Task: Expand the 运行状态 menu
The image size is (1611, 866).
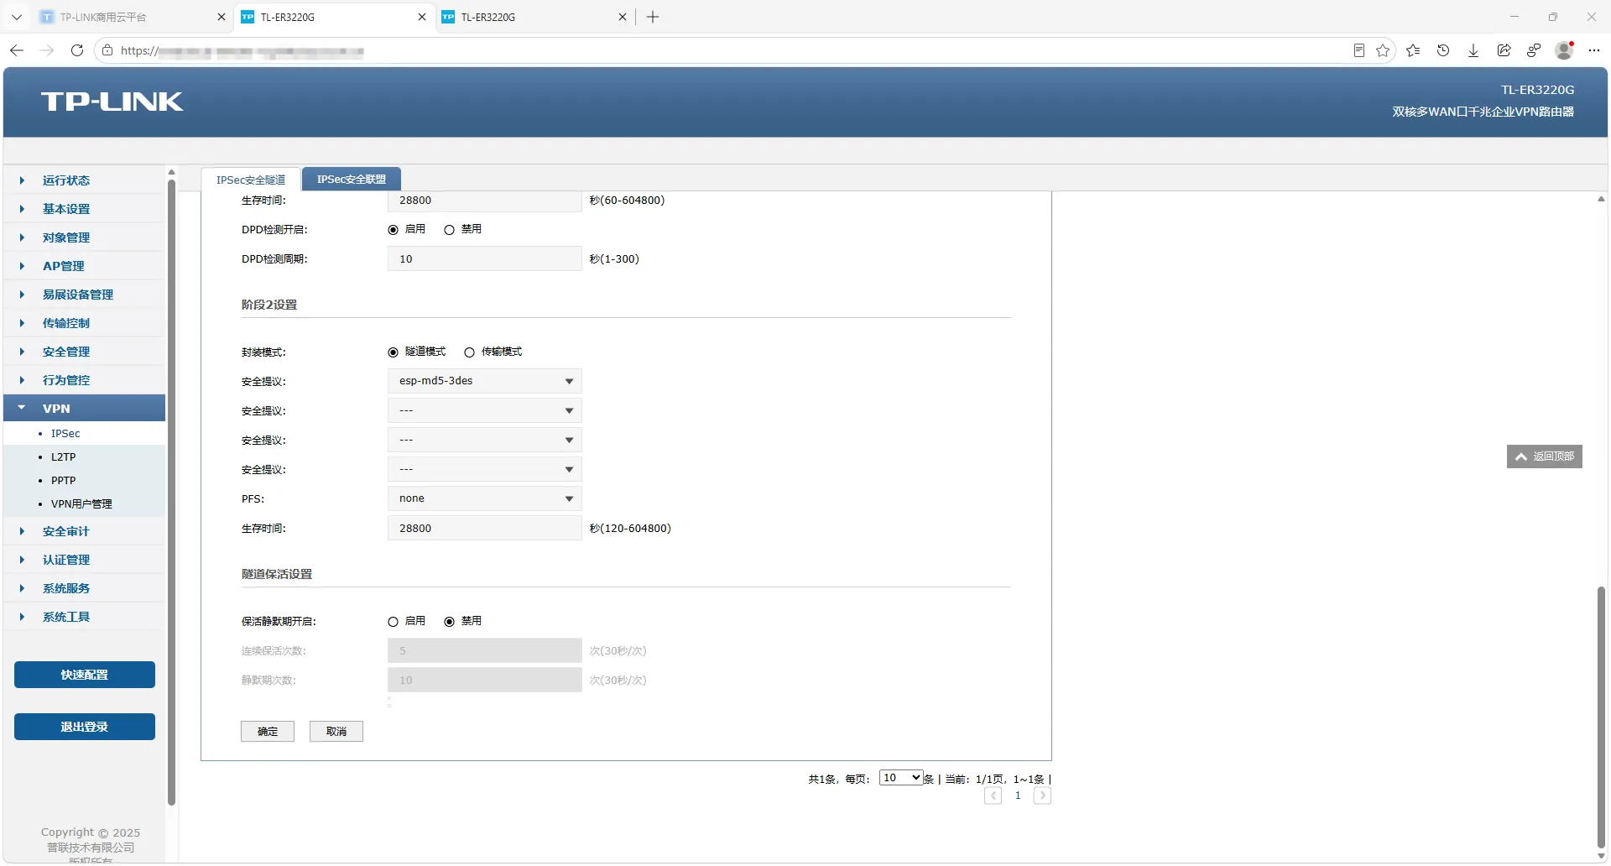Action: 84,180
